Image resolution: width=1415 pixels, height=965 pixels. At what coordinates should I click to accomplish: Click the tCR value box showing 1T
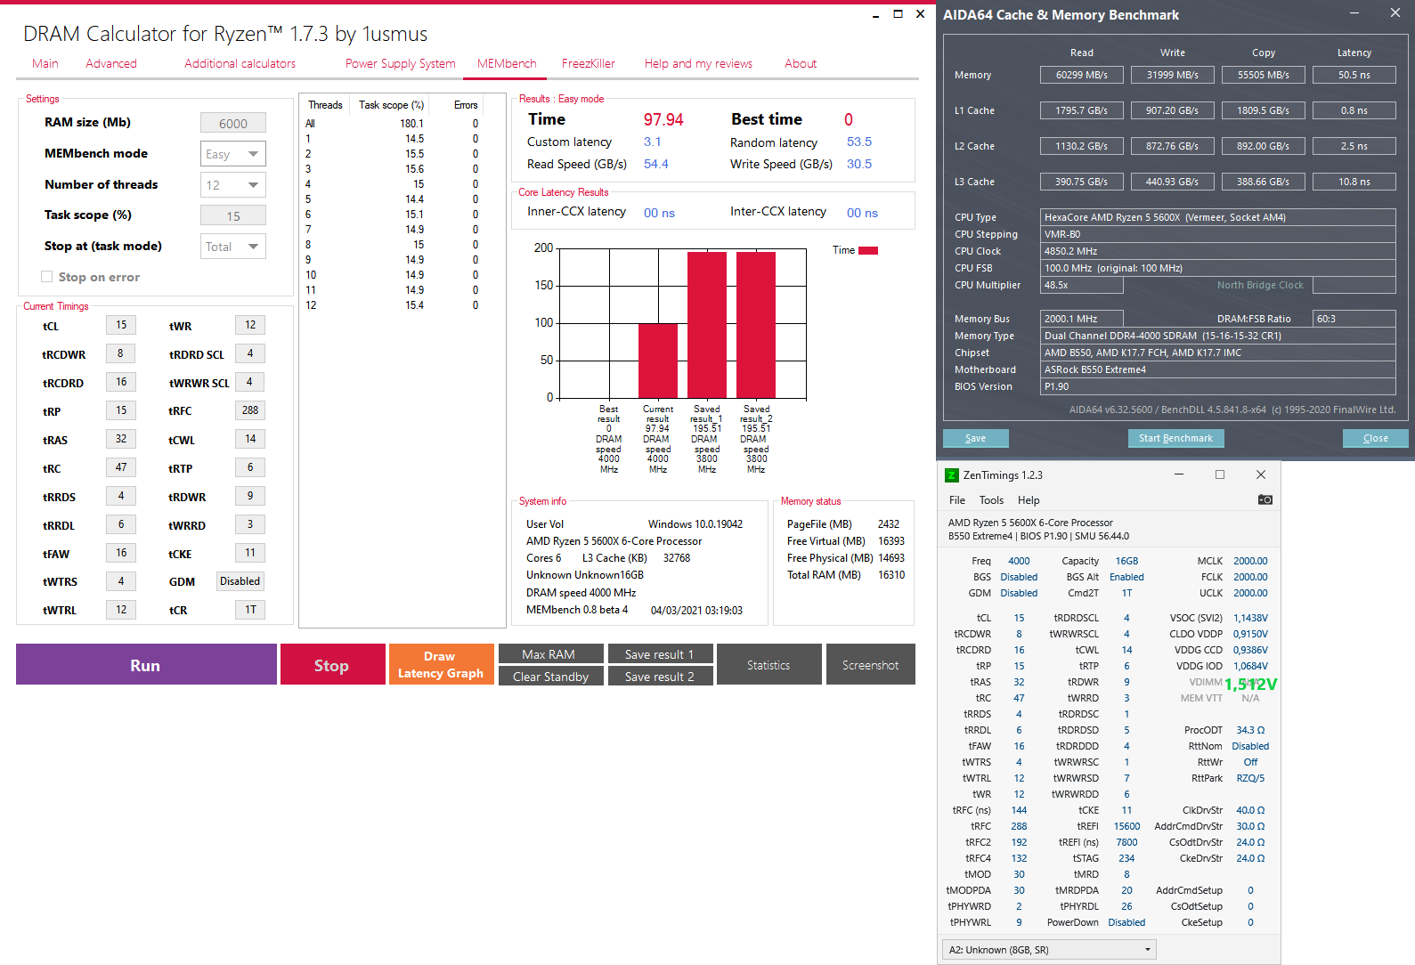click(250, 610)
